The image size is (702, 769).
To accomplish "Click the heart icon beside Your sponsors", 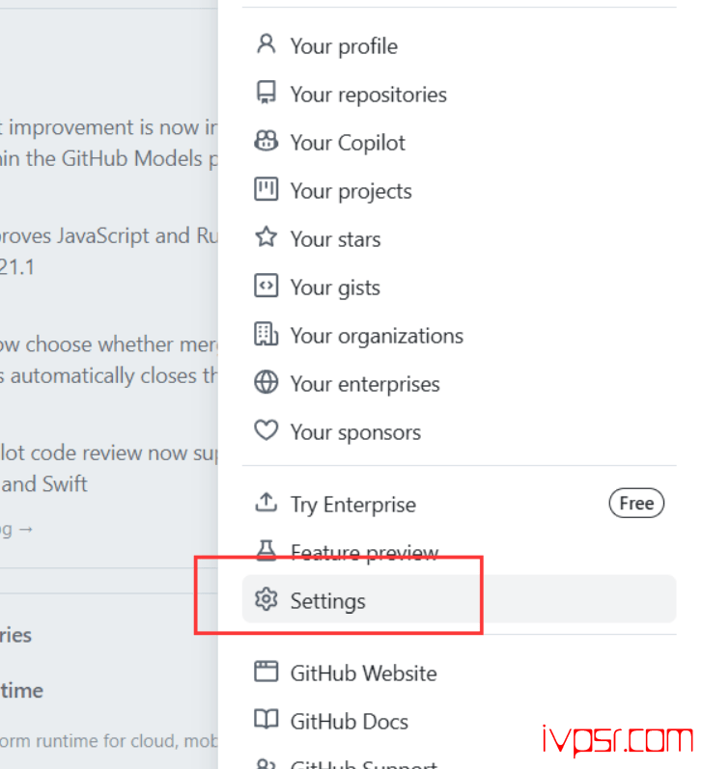I will pyautogui.click(x=266, y=431).
